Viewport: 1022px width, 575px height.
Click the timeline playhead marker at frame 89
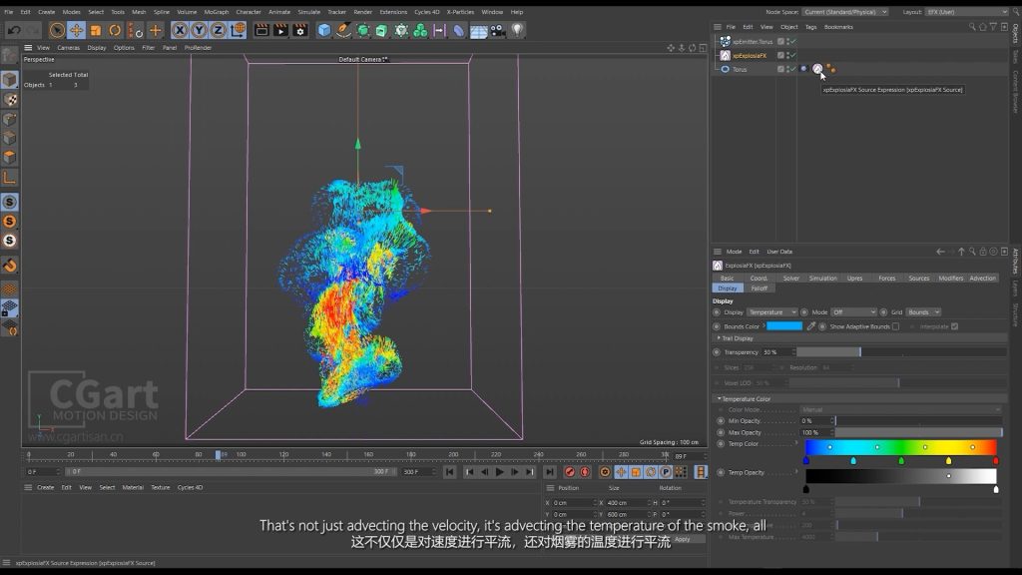pyautogui.click(x=218, y=454)
